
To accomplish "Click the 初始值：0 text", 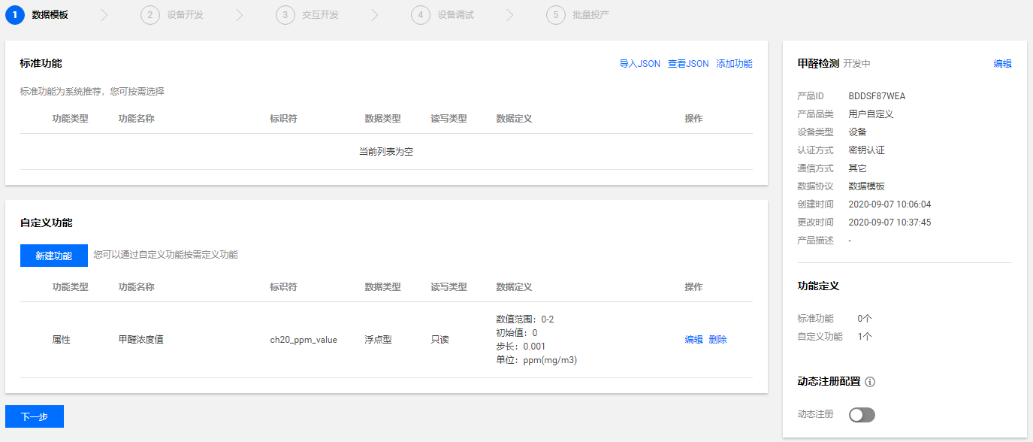I will 517,333.
